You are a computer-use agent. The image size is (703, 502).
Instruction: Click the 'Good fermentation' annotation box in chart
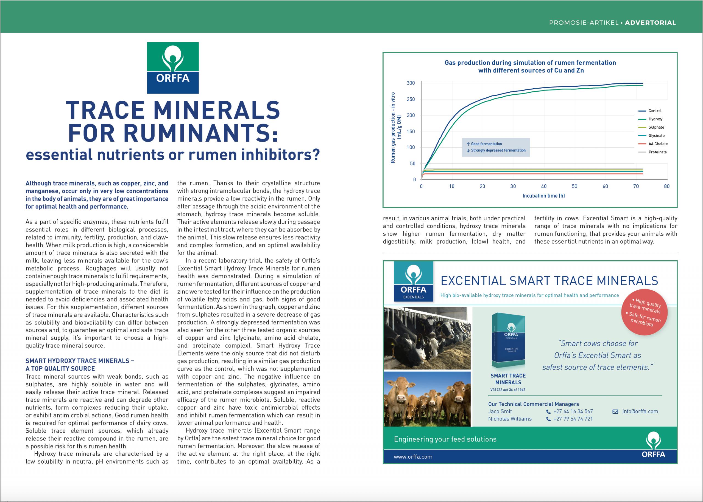coord(496,147)
